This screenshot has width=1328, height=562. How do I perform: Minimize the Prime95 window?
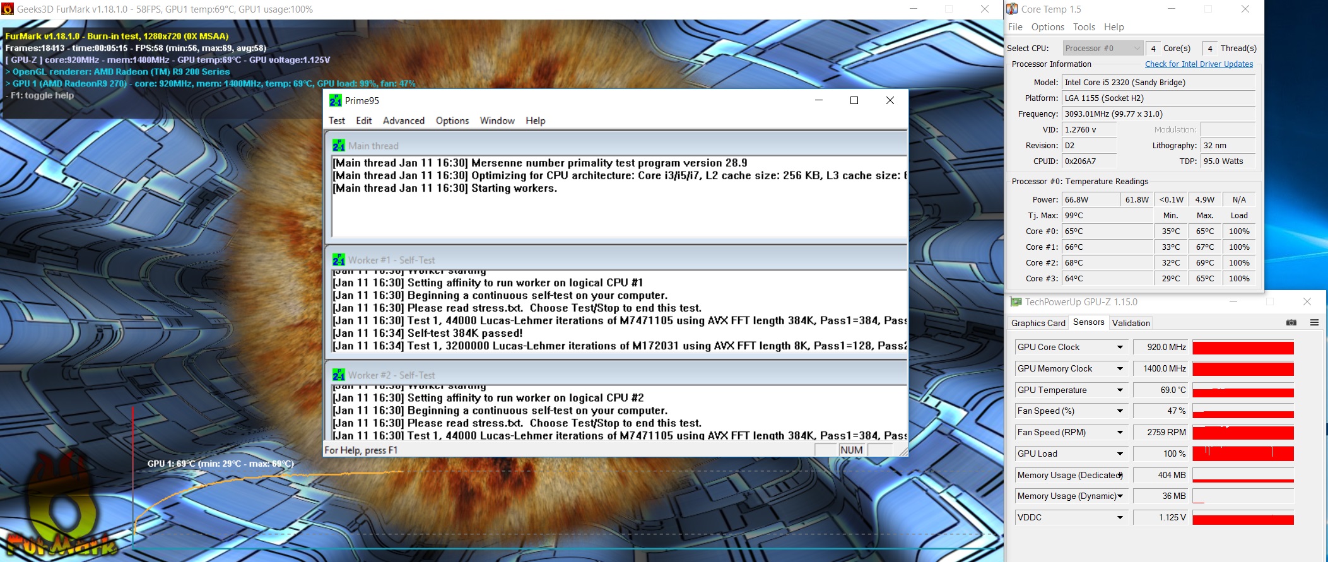click(819, 100)
